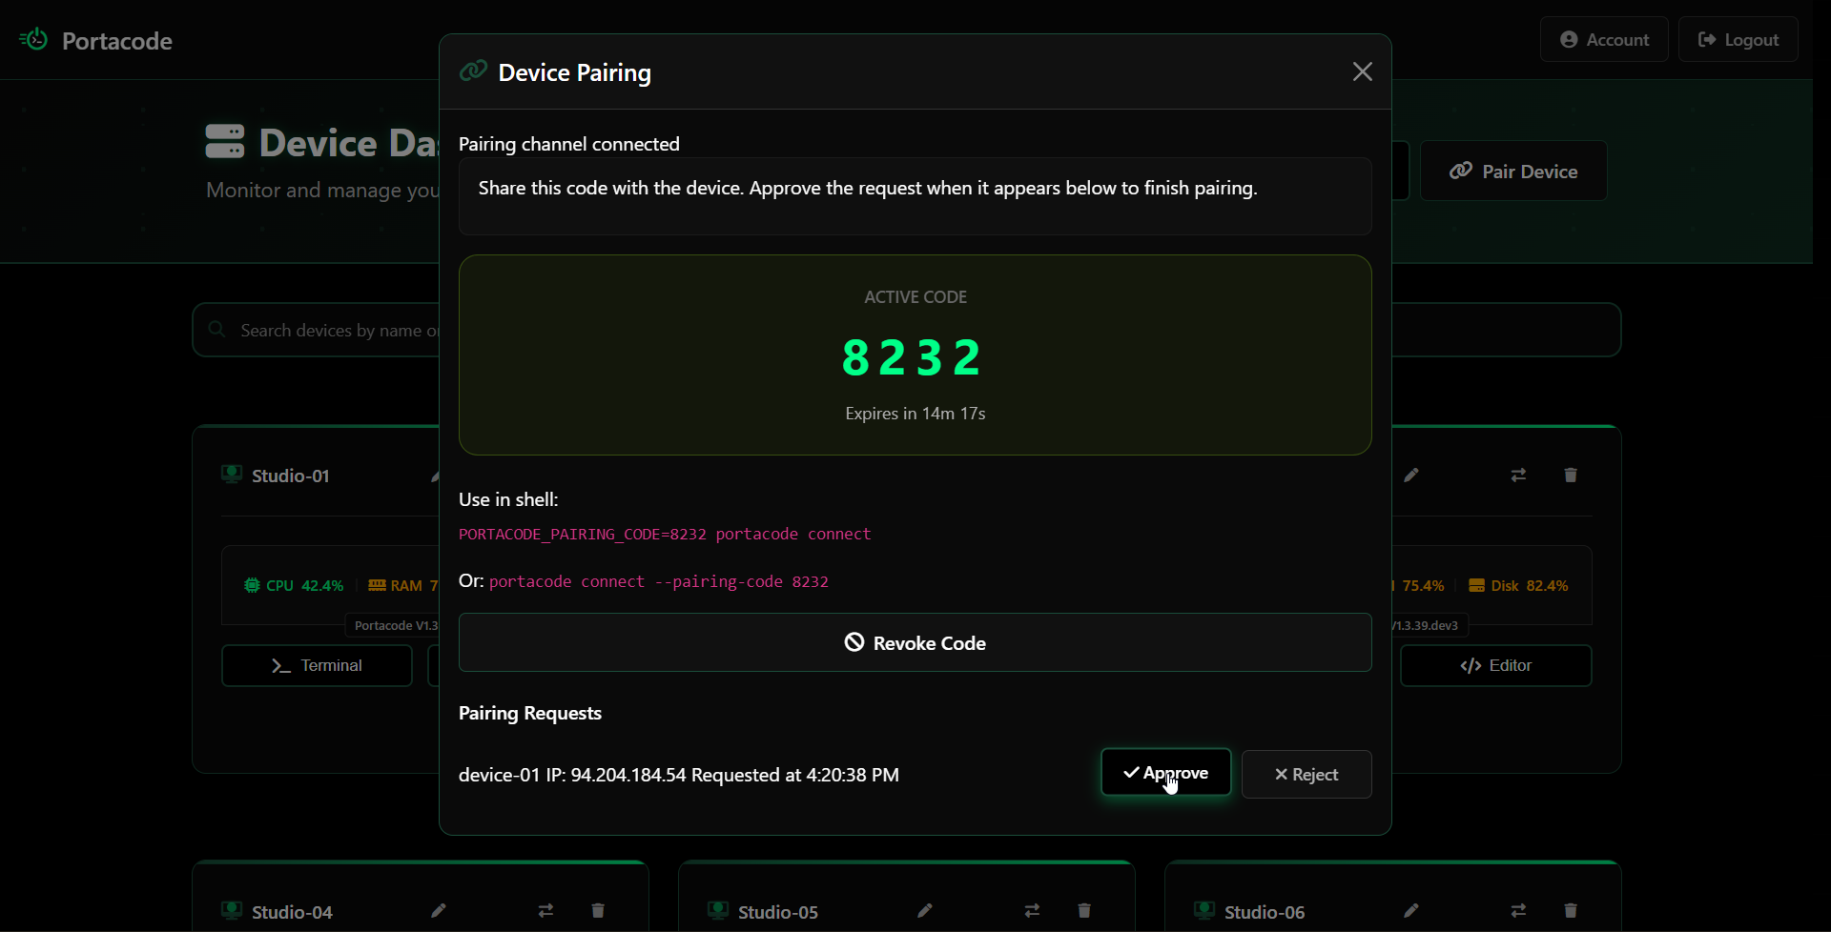Click the Revoke Code button
The height and width of the screenshot is (932, 1831).
click(x=915, y=643)
